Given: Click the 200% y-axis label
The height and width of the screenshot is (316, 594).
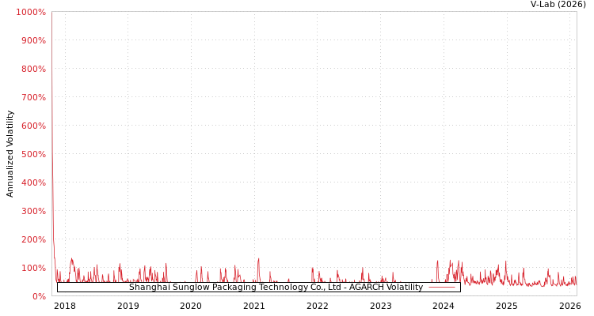Looking at the screenshot, I should [32, 239].
